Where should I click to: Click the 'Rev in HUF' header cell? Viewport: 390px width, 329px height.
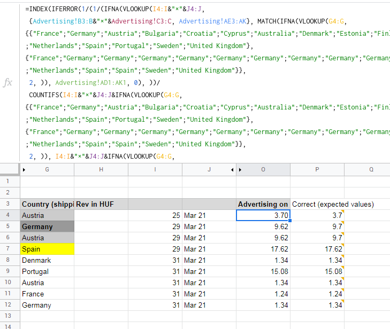(x=101, y=204)
